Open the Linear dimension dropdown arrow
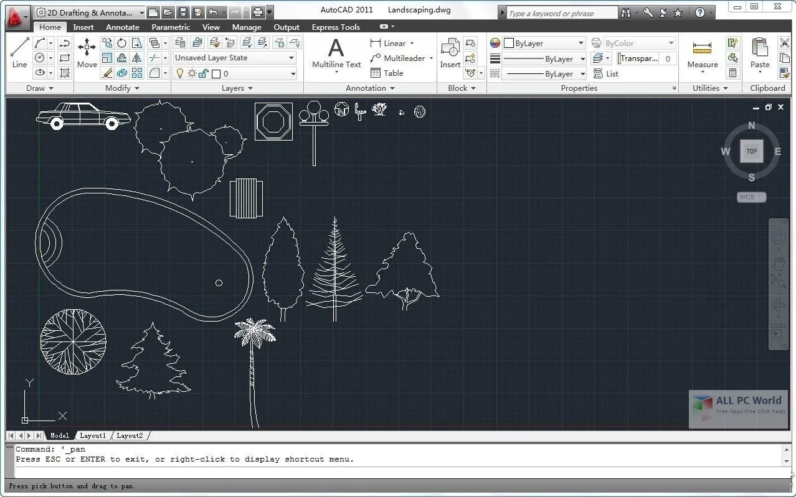 (412, 44)
